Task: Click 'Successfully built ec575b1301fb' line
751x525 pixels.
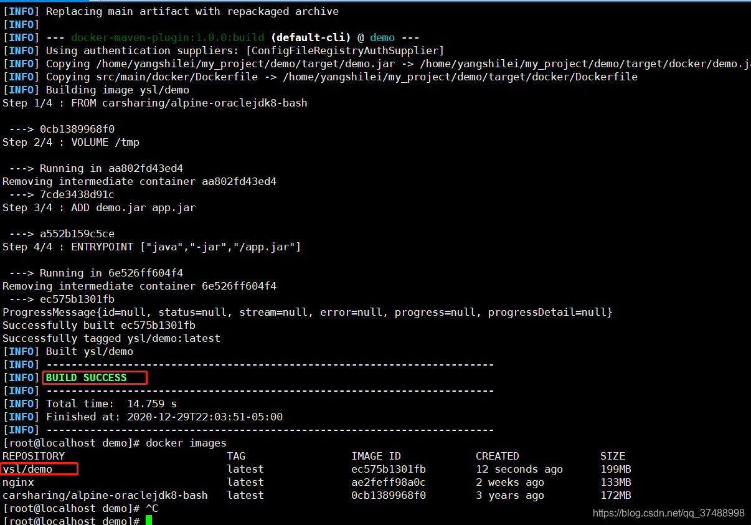Action: pos(99,325)
